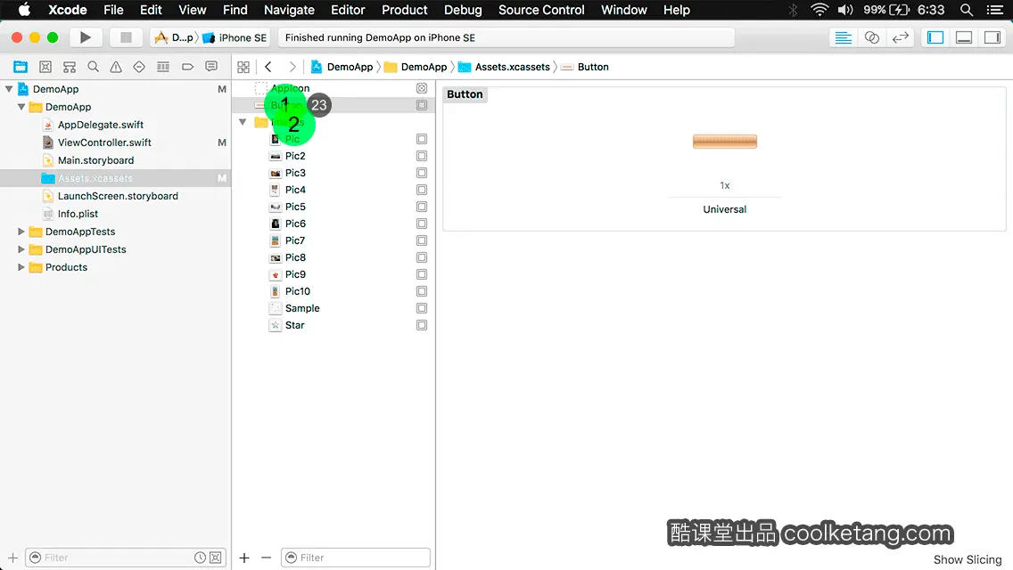
Task: Go forward in editor history
Action: point(292,67)
